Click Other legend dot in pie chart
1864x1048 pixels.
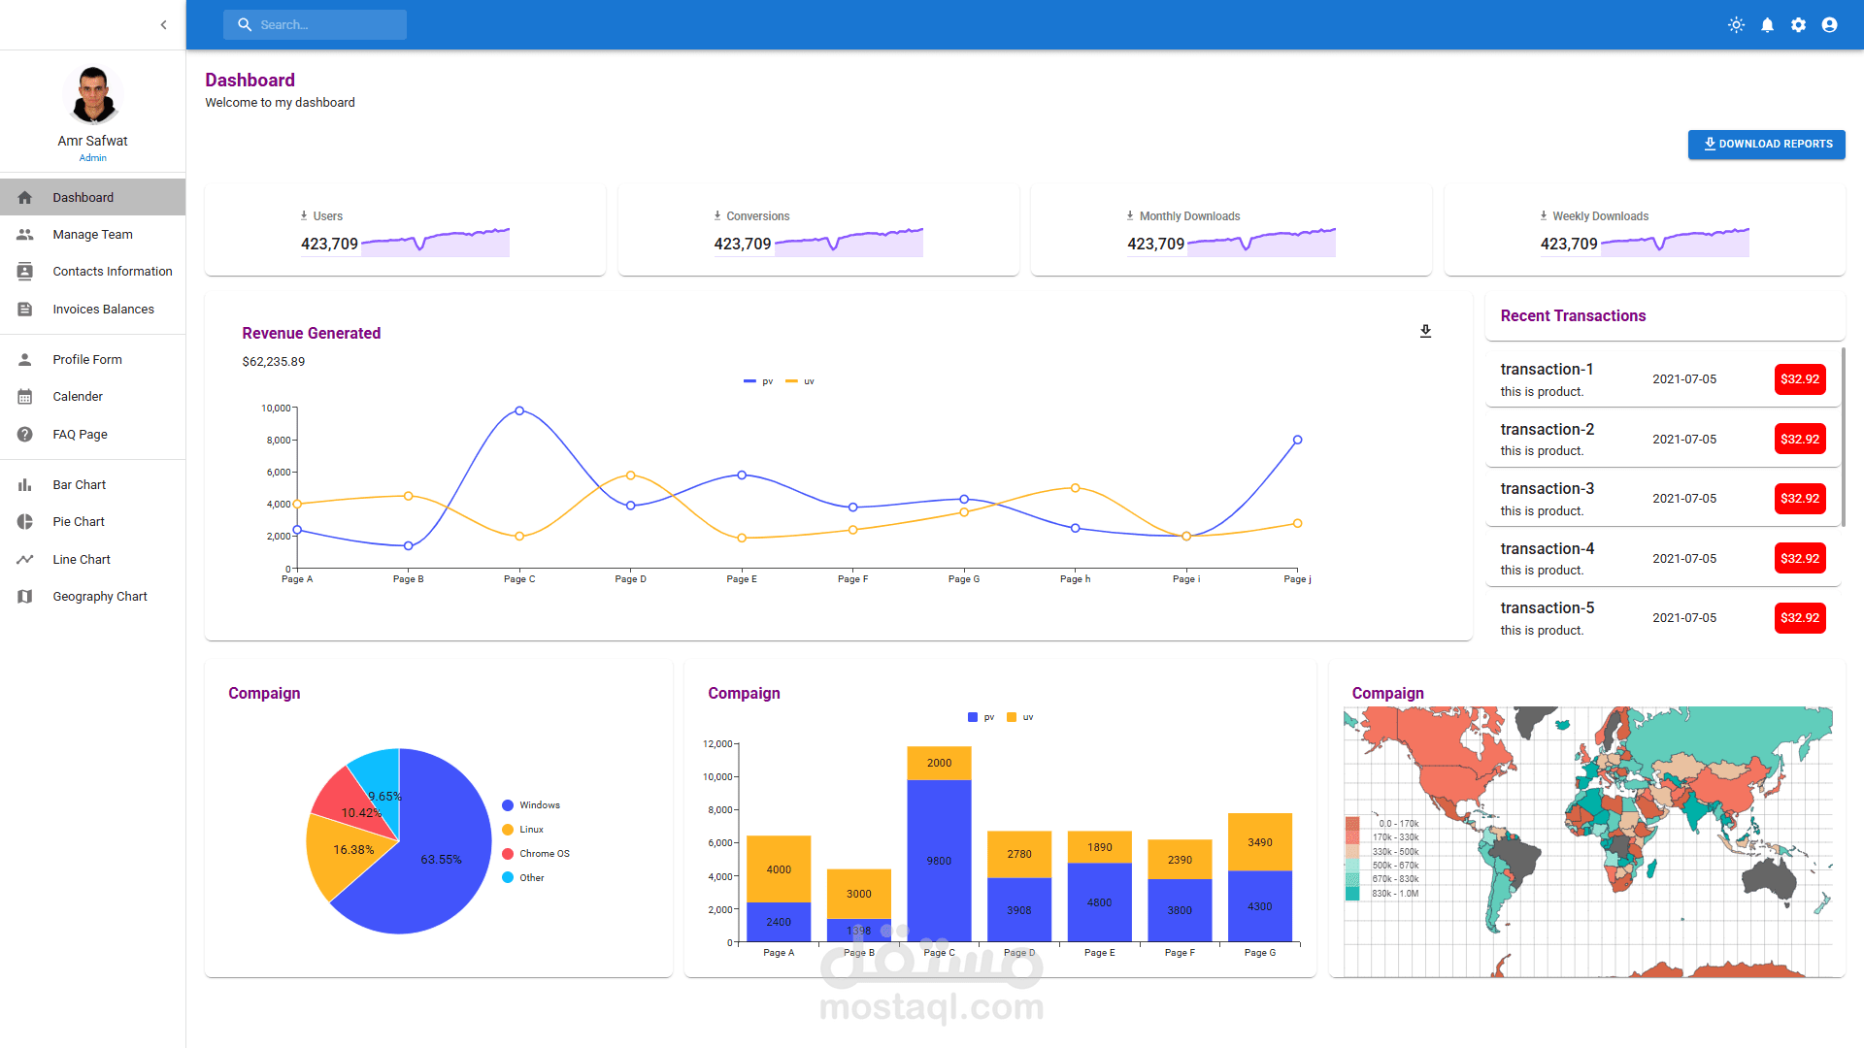pos(508,878)
